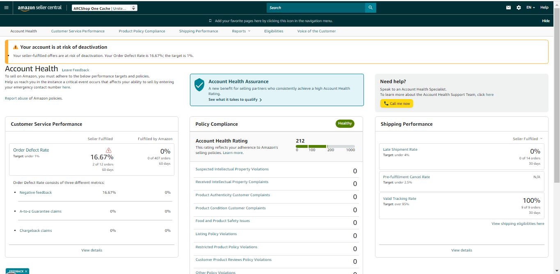Switch to Account Health tab

(23, 31)
